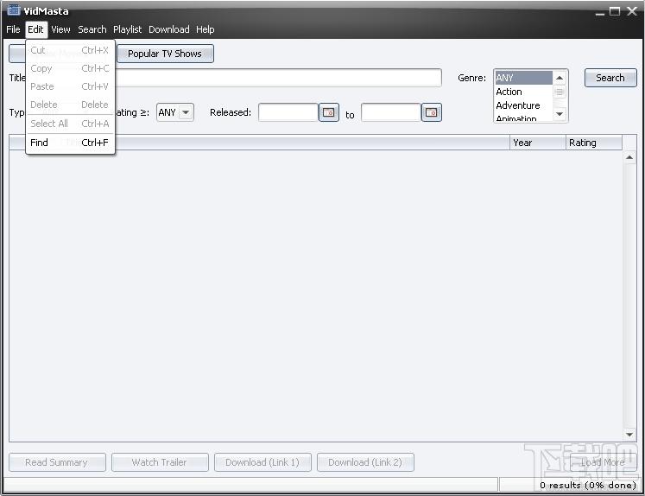645x496 pixels.
Task: Click the results table scroll-down arrow
Action: pyautogui.click(x=629, y=435)
